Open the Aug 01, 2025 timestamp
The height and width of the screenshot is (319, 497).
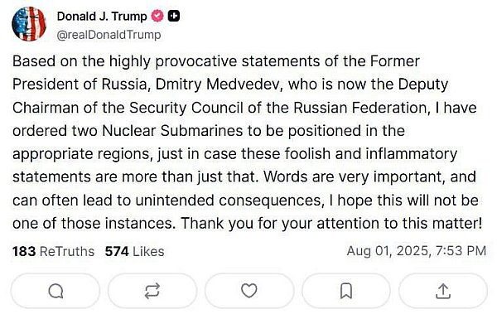[416, 251]
